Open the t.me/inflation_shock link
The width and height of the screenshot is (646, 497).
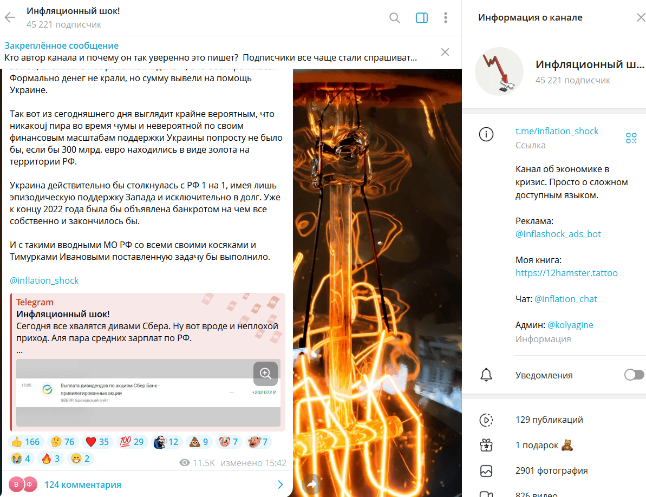557,131
